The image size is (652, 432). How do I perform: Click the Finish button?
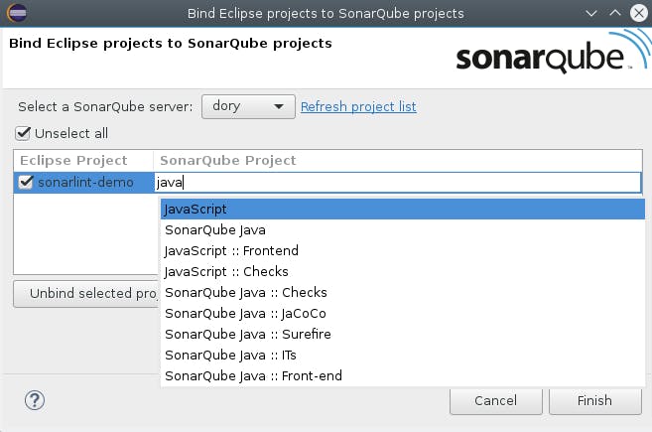tap(594, 401)
